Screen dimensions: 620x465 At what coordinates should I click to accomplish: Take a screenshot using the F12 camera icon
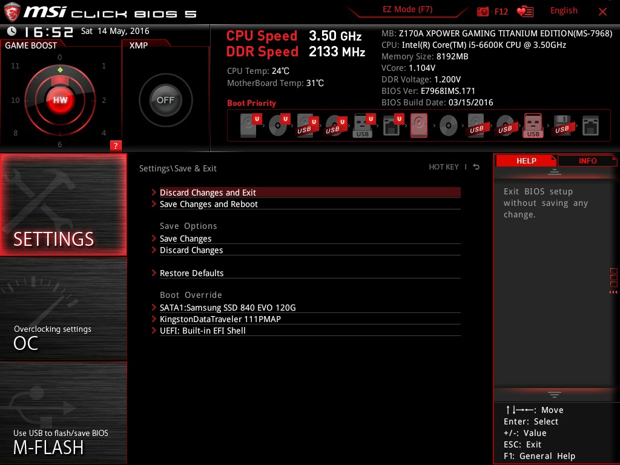click(483, 12)
